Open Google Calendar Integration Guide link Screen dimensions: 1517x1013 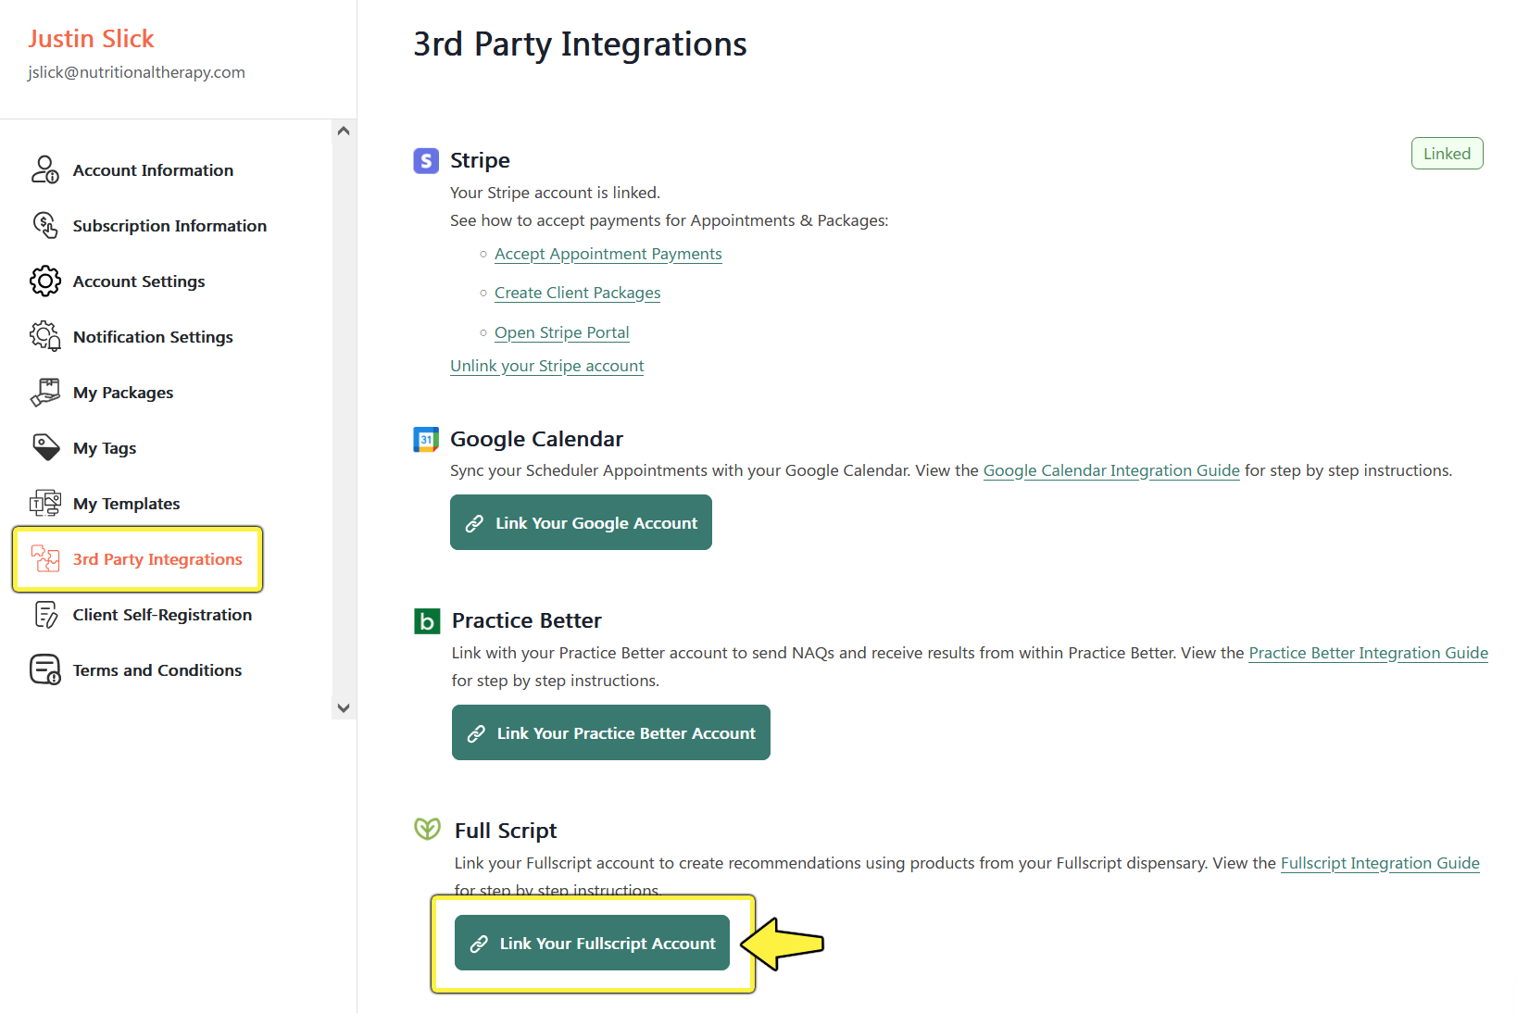pyautogui.click(x=1111, y=470)
